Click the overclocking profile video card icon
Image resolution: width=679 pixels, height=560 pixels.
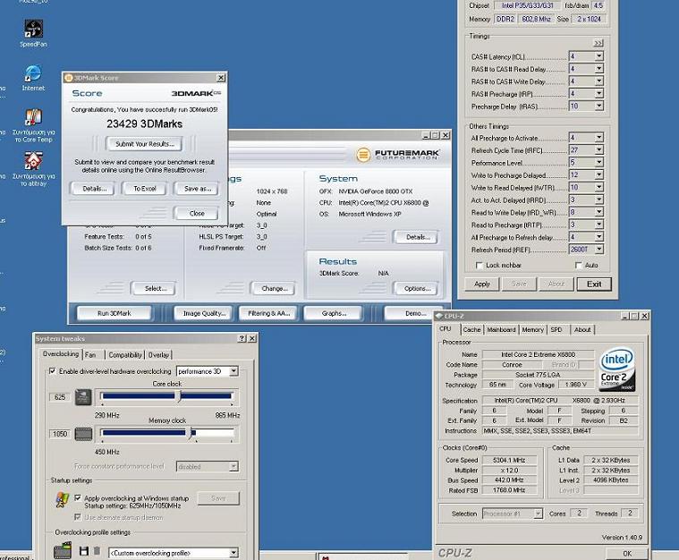point(63,551)
